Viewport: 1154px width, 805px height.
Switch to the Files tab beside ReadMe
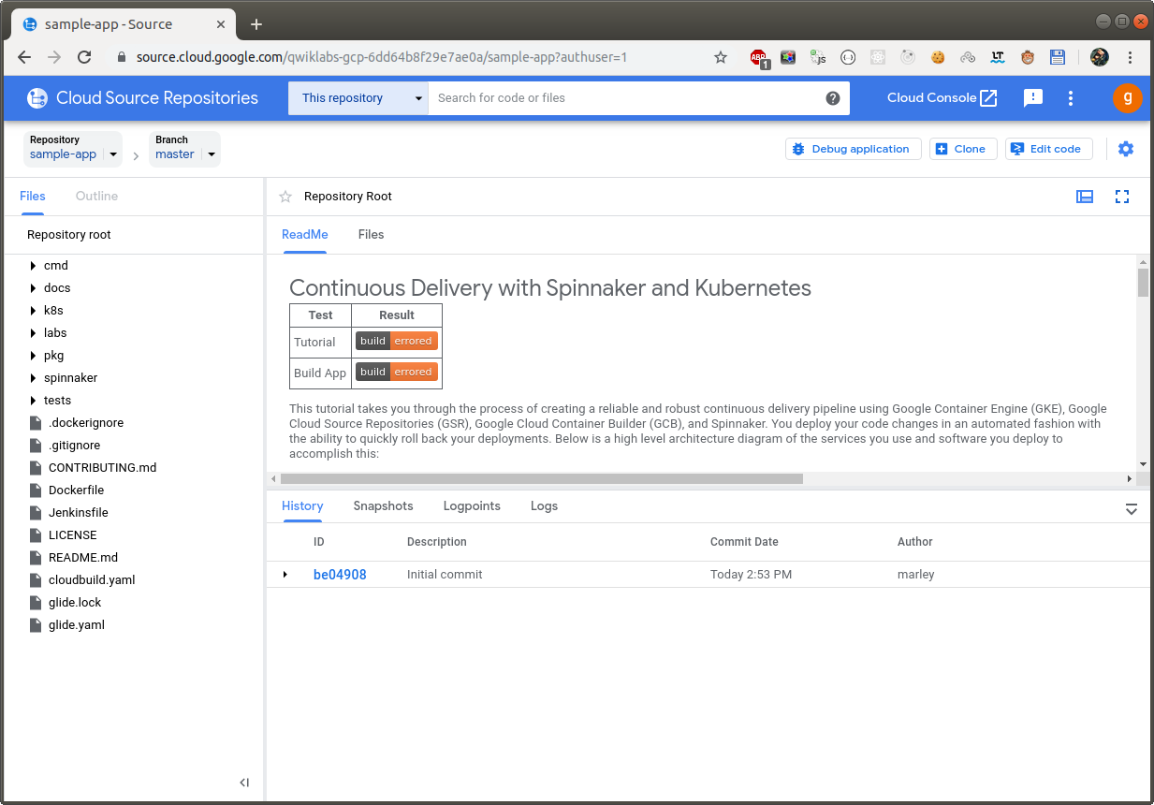[x=372, y=235]
